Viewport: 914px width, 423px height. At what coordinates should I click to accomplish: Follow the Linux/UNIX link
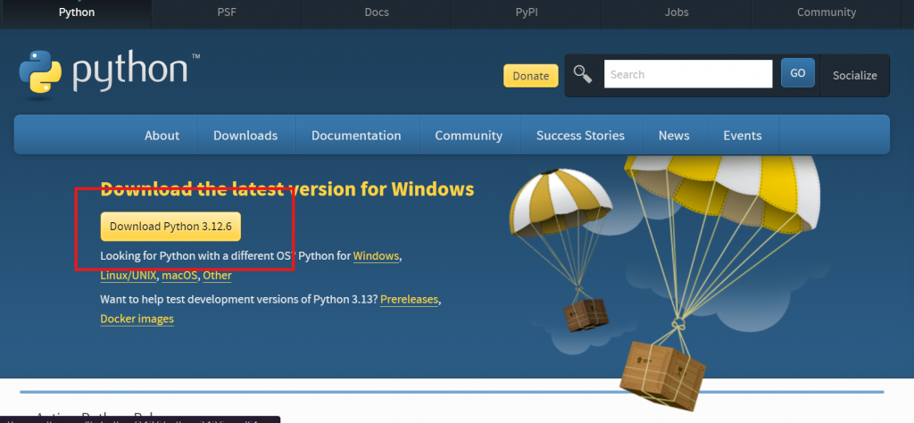click(x=129, y=276)
